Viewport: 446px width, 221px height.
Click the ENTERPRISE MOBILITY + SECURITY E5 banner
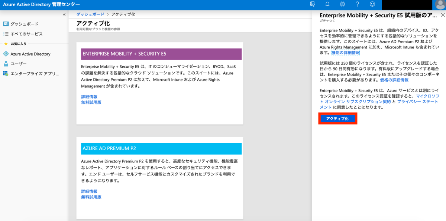(161, 54)
